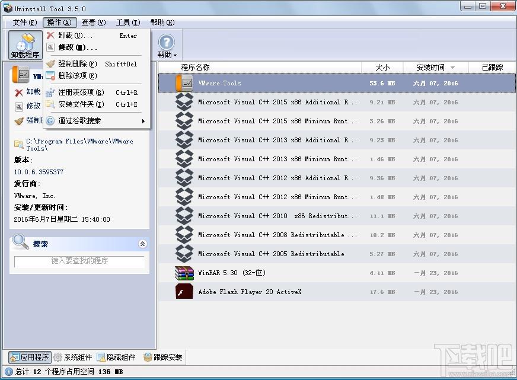The image size is (517, 380).
Task: Click the 修改 link in sidebar
Action: pyautogui.click(x=33, y=106)
